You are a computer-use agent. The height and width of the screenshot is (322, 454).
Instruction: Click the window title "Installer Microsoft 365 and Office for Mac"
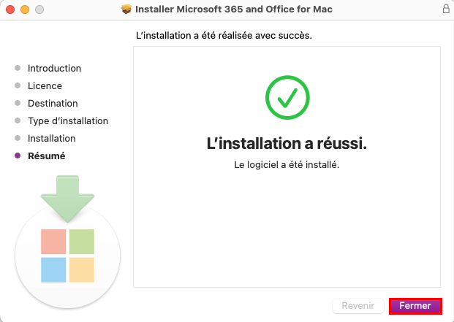(234, 9)
